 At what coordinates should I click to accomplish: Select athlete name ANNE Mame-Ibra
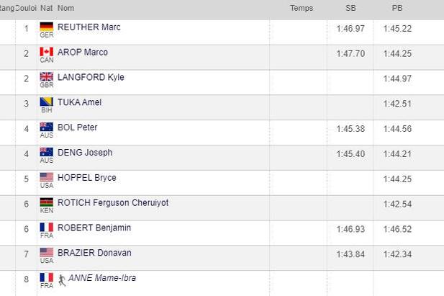(x=102, y=278)
